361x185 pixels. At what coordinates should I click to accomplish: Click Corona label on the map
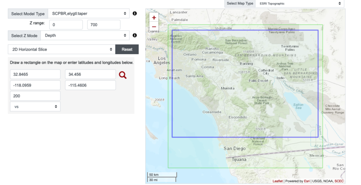[208, 67]
